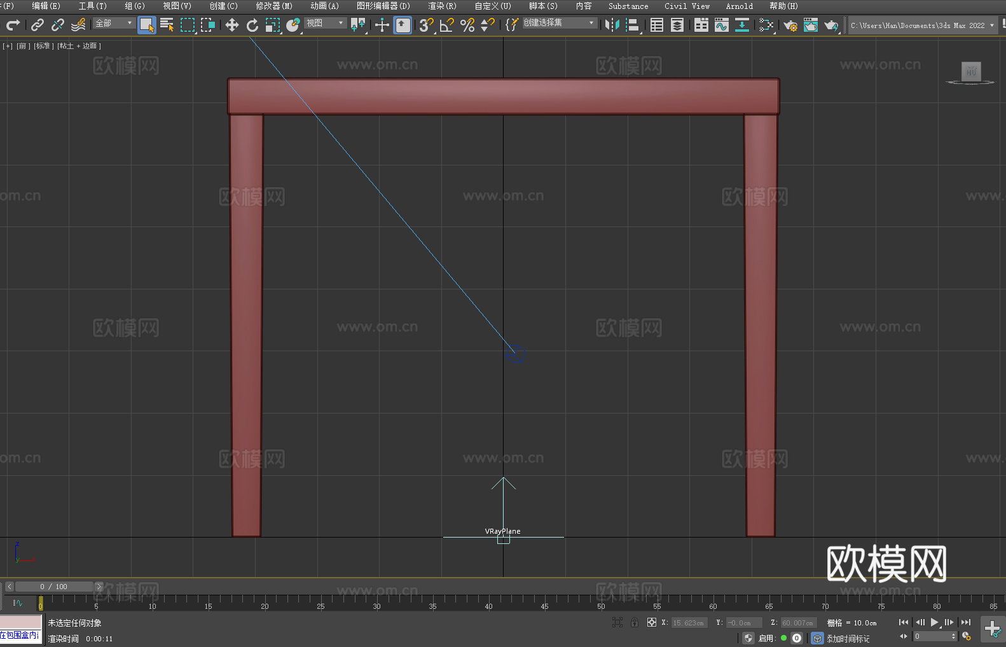The width and height of the screenshot is (1006, 647).
Task: Toggle the Scene Explorer icon
Action: [x=657, y=25]
